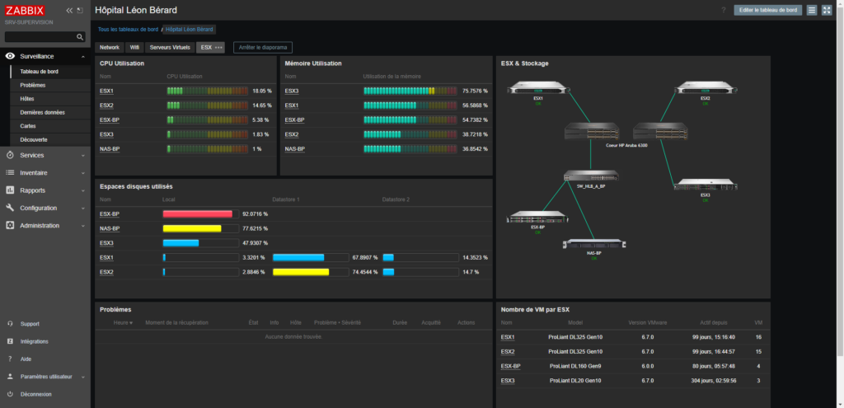Switch to the Serveurs Virtuels tab

170,48
